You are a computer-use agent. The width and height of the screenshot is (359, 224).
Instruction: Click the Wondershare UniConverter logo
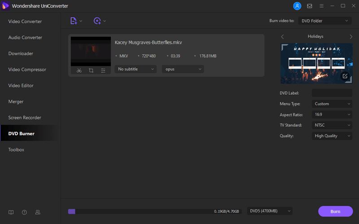tap(5, 6)
